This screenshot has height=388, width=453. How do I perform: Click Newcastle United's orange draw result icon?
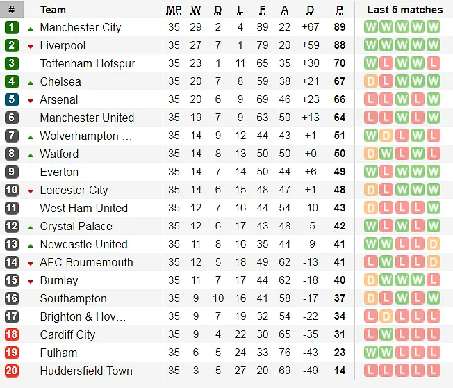(434, 244)
